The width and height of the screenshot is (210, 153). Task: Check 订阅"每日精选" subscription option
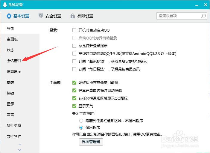pos(74,69)
